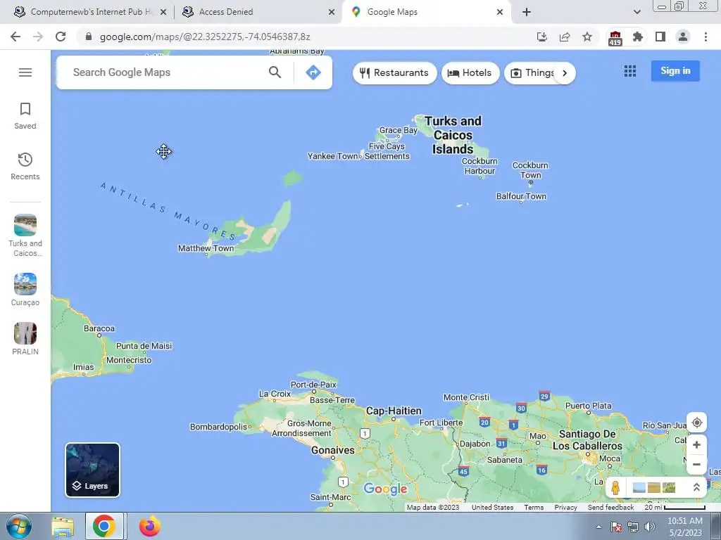Image resolution: width=721 pixels, height=540 pixels.
Task: Expand the map imagery strip
Action: point(696,487)
